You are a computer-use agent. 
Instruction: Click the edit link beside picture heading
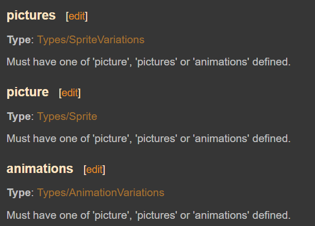[x=70, y=93]
